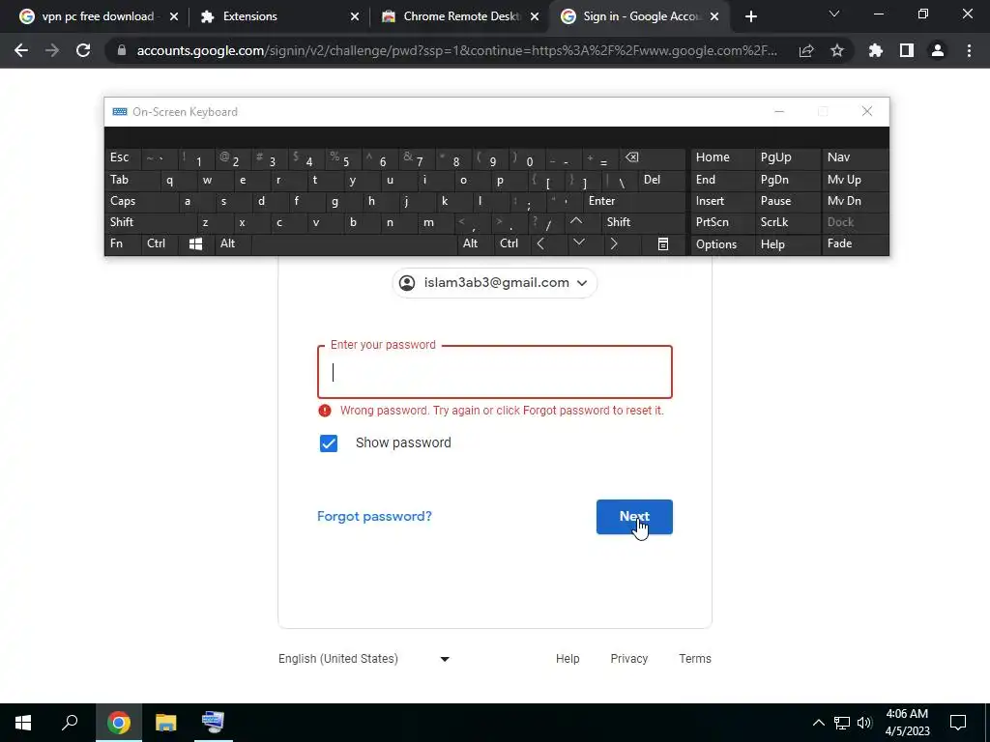Close the Extensions tab
This screenshot has width=990, height=742.
pyautogui.click(x=354, y=16)
